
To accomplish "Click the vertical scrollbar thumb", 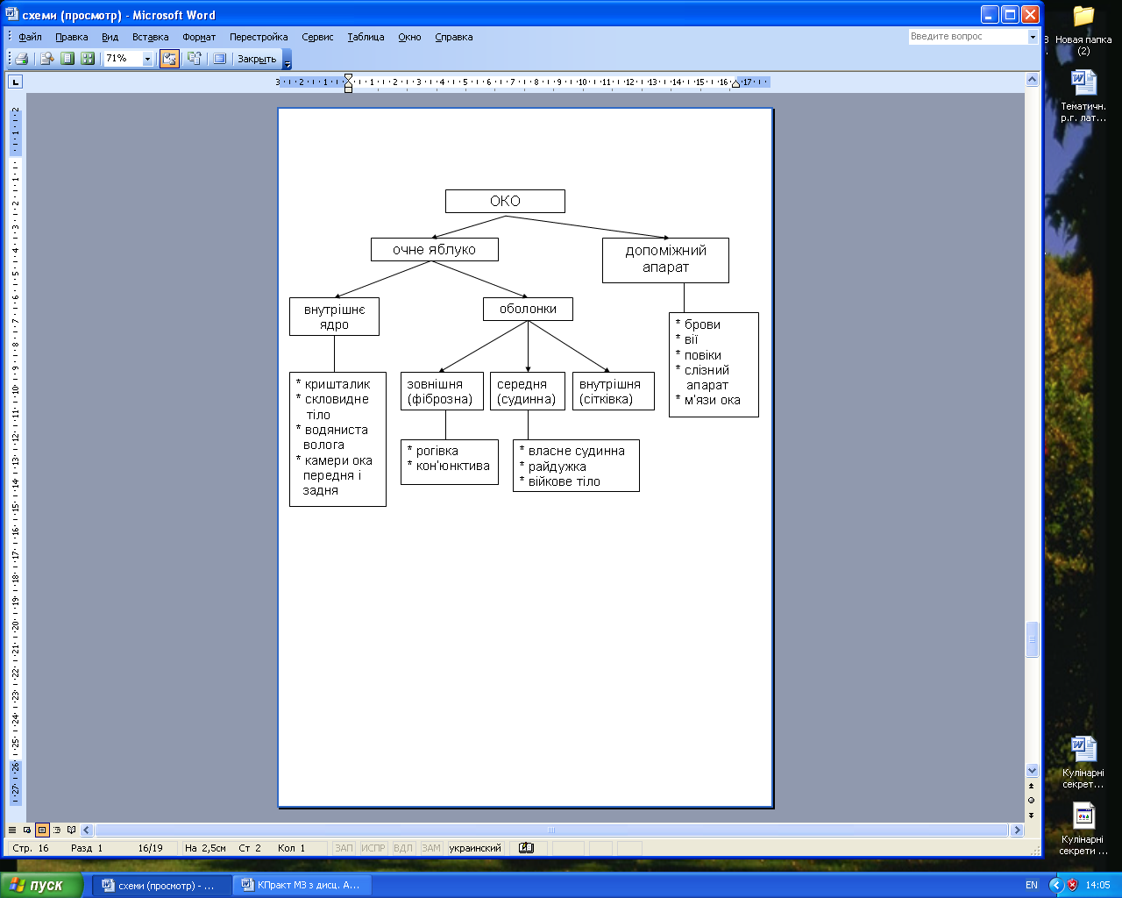I will (x=1032, y=639).
